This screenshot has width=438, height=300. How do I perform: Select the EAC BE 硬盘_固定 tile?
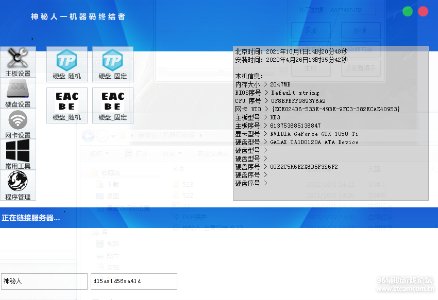click(112, 105)
